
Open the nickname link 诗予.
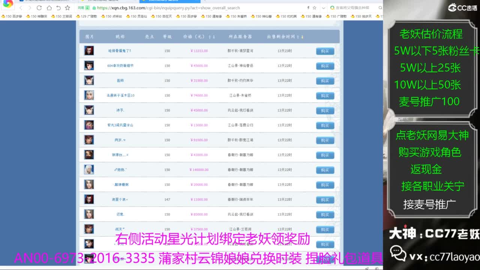[x=120, y=110]
